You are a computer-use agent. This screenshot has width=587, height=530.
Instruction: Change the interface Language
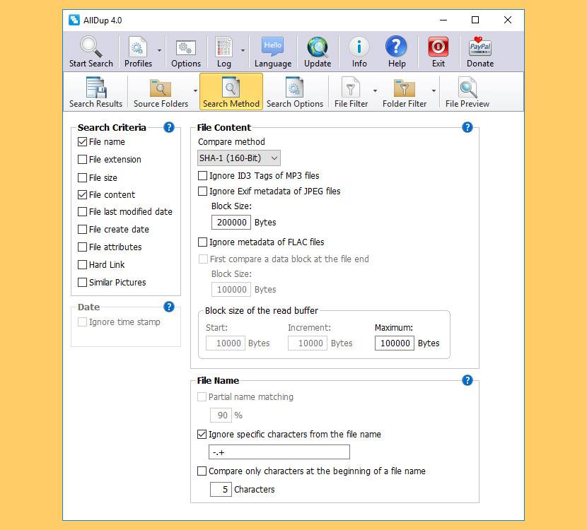[272, 51]
